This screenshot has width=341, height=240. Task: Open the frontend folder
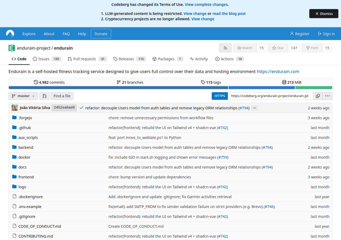tap(26, 177)
